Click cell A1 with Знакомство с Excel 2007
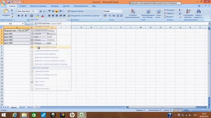 tap(17, 30)
